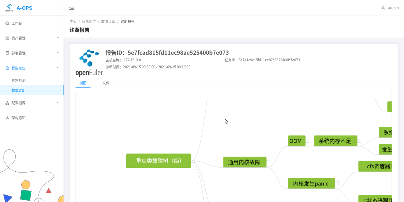Go to 主页 via breadcrumb
Image resolution: width=404 pixels, height=202 pixels.
[73, 22]
